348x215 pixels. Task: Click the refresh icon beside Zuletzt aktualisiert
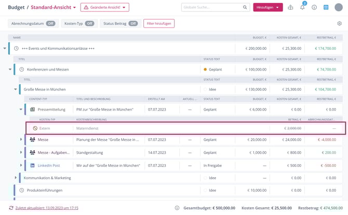click(11, 208)
